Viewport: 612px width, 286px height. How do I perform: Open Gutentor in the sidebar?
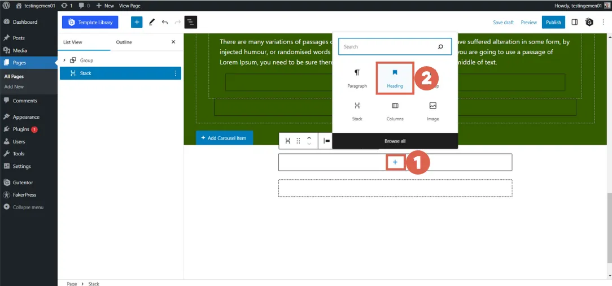coord(23,183)
